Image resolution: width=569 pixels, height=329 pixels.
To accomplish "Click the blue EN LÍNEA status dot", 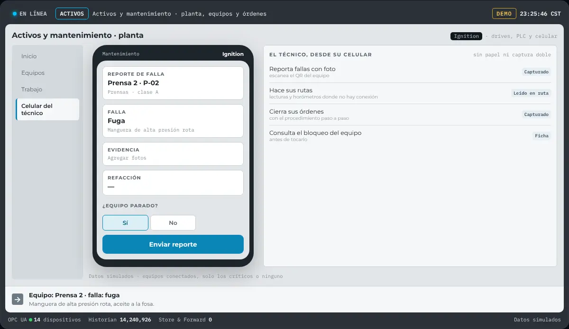I will tap(15, 14).
